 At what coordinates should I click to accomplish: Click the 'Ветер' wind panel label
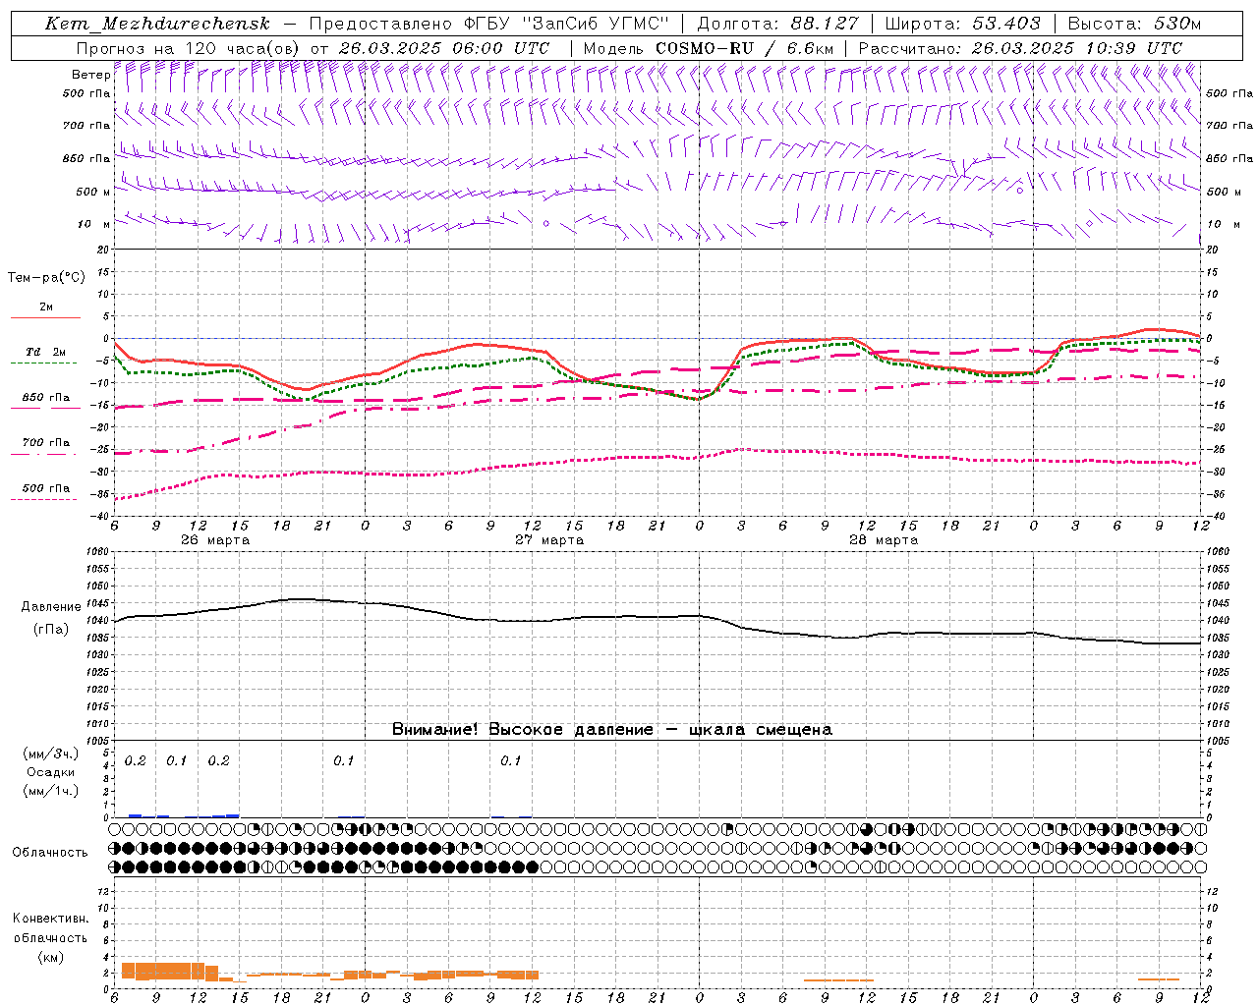click(91, 75)
